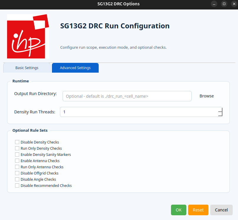
Task: Enable Disable Density Checks checkbox
Action: 17,142
